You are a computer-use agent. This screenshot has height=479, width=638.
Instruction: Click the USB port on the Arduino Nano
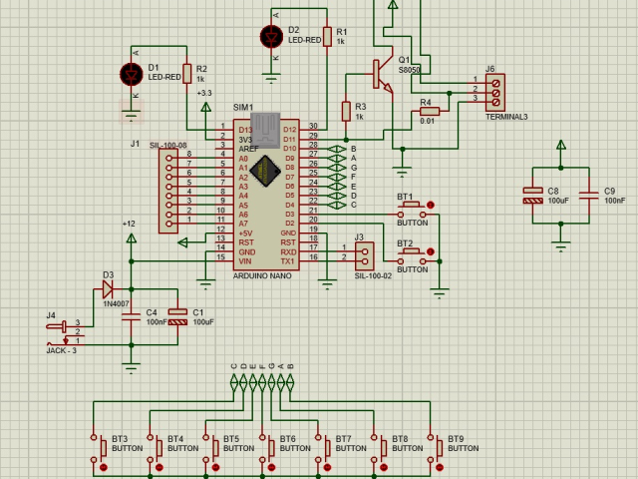(x=265, y=130)
